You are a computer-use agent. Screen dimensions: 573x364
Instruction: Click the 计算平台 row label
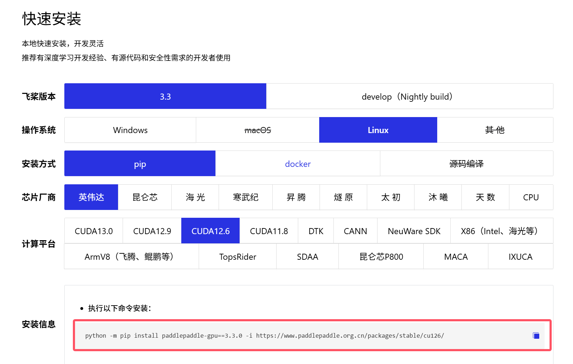coord(39,244)
